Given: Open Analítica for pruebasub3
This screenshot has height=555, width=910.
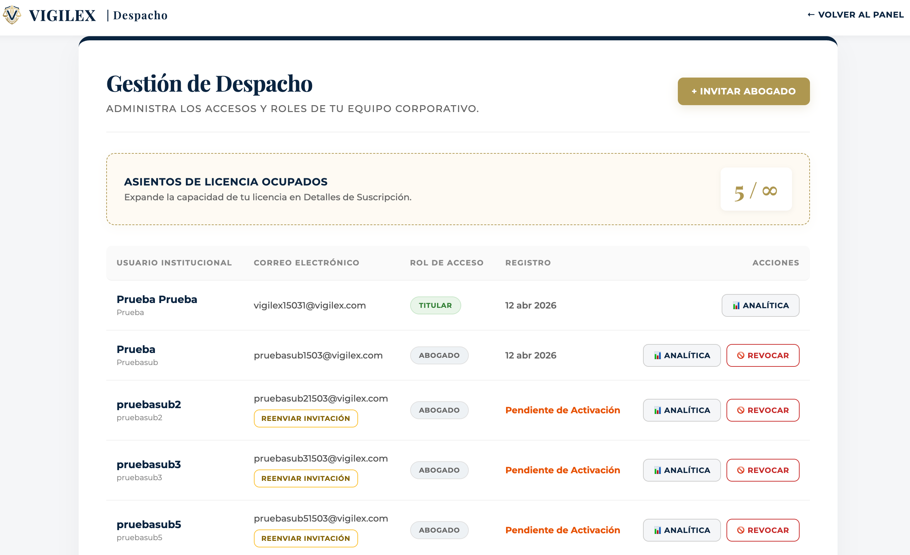Looking at the screenshot, I should 681,470.
